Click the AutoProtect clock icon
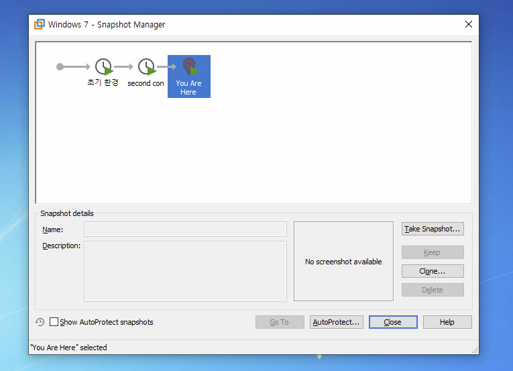The width and height of the screenshot is (513, 371). [x=40, y=322]
